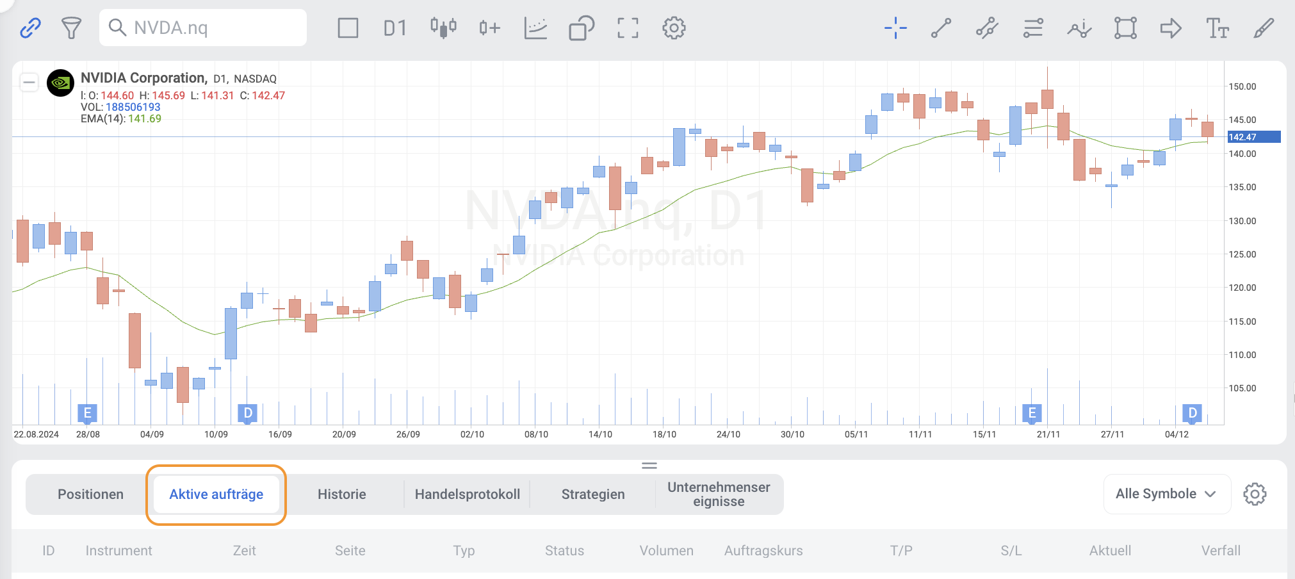Select the text label tool
1295x579 pixels.
(x=1218, y=28)
